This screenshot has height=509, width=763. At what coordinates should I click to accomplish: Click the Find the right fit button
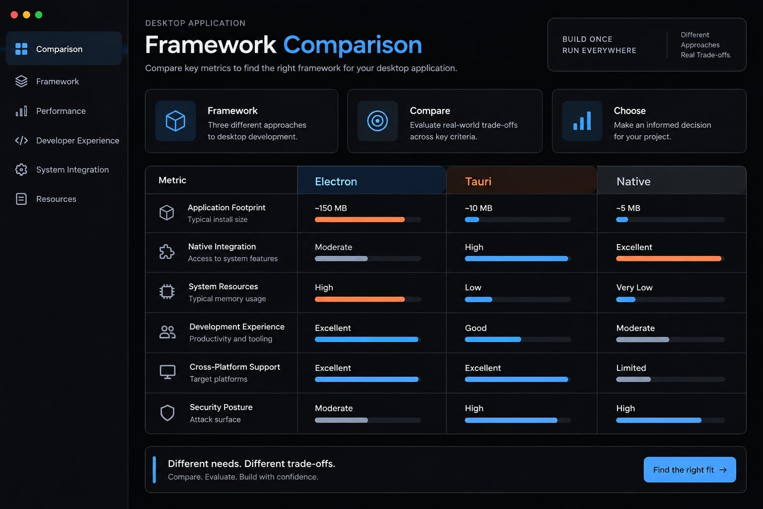pos(689,470)
